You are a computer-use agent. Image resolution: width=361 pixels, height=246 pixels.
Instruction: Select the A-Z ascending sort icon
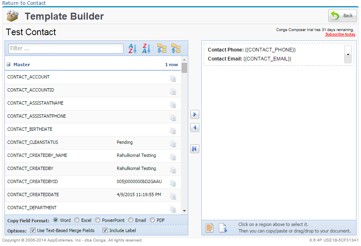coord(131,48)
